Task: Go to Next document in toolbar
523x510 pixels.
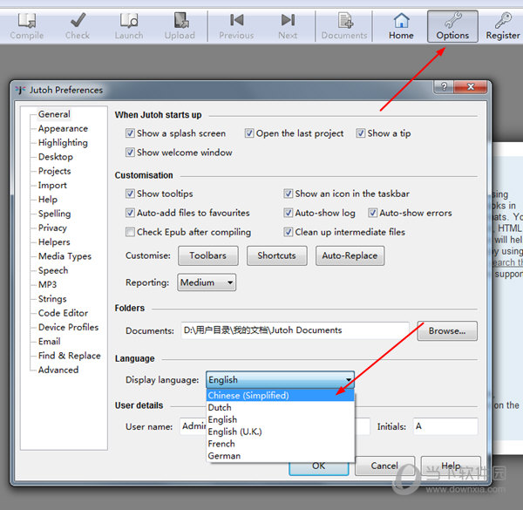Action: coord(288,26)
